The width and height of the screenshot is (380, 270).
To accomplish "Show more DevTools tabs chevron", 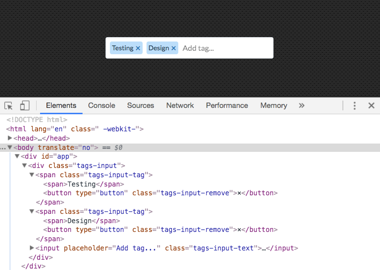I will pos(301,105).
